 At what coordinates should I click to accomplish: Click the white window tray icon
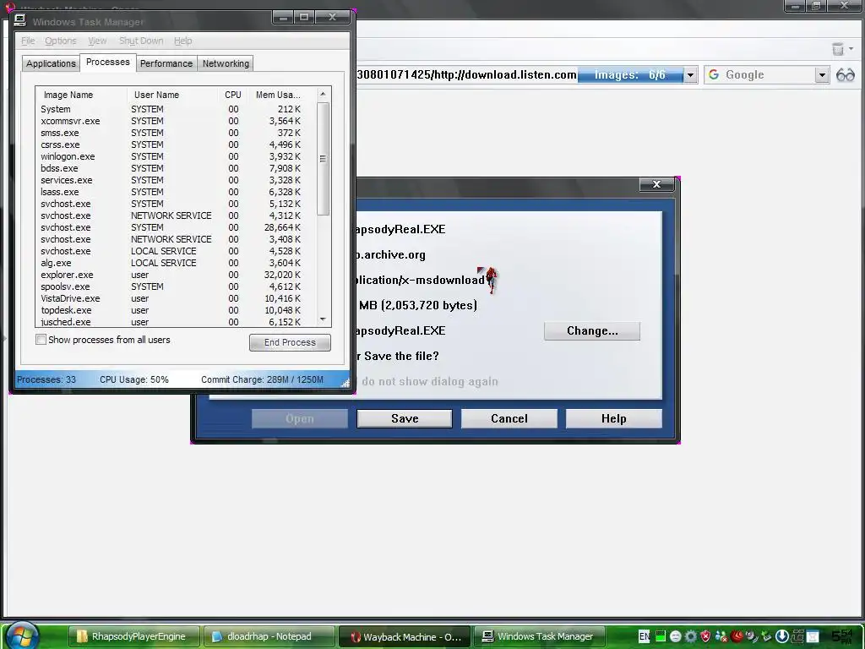[813, 636]
